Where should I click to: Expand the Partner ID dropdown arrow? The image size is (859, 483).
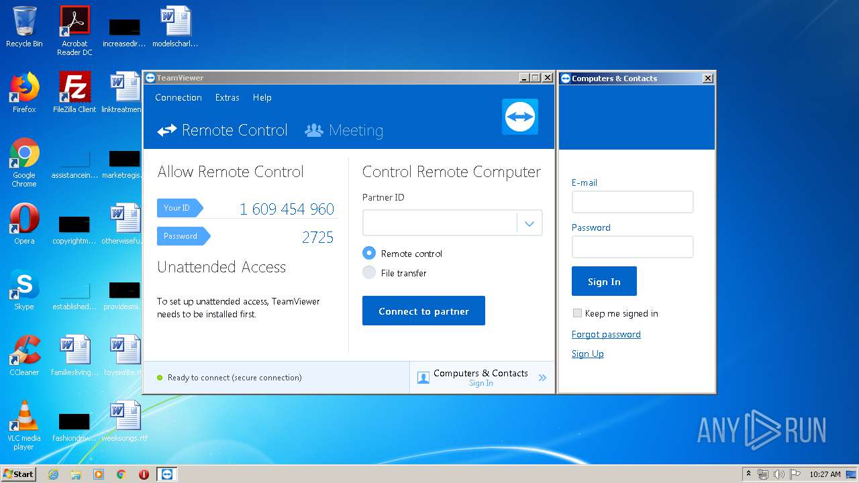pyautogui.click(x=529, y=223)
